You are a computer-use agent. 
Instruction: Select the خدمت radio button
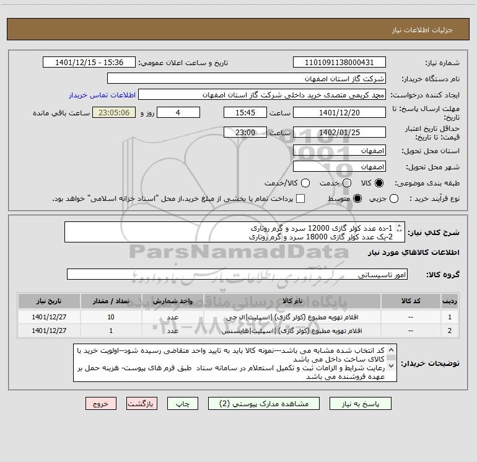click(347, 183)
